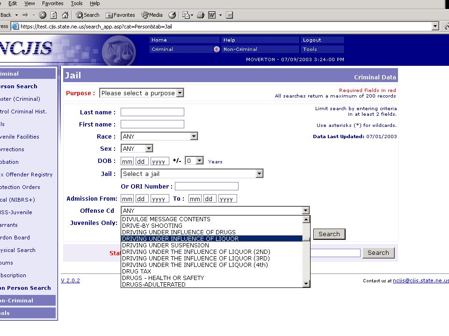Open the address bar dropdown arrow

pos(435,26)
